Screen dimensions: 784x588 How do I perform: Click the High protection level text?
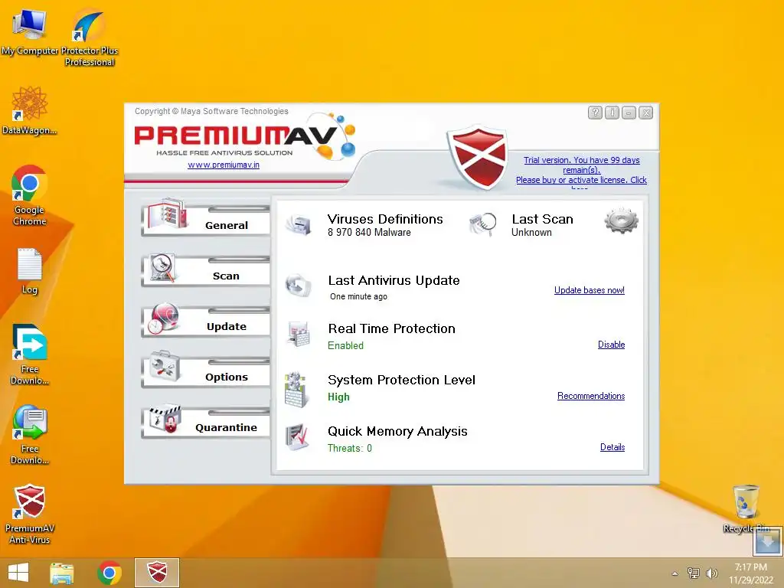[338, 397]
